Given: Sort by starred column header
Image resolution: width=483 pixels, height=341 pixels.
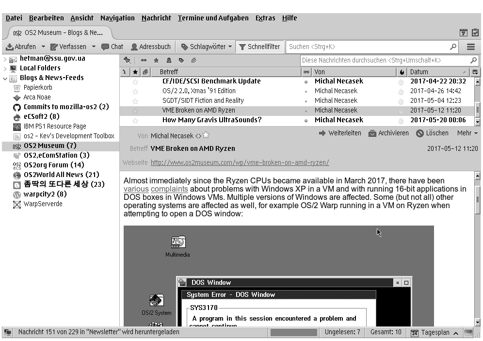Looking at the screenshot, I should 135,72.
